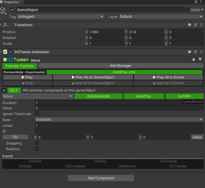Viewport: 205px width, 188px height.
Task: Toggle the AutoKill button
Action: pyautogui.click(x=184, y=96)
